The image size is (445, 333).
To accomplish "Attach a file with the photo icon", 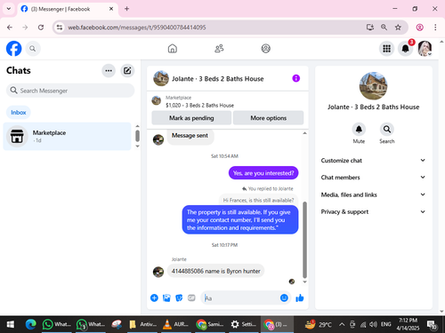I will click(166, 297).
